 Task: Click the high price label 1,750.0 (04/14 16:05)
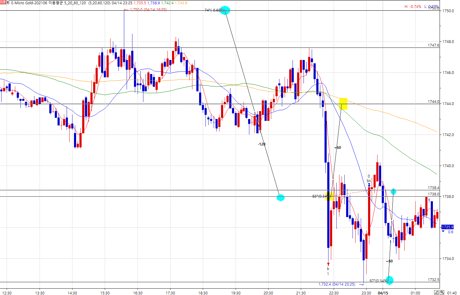[x=148, y=10]
